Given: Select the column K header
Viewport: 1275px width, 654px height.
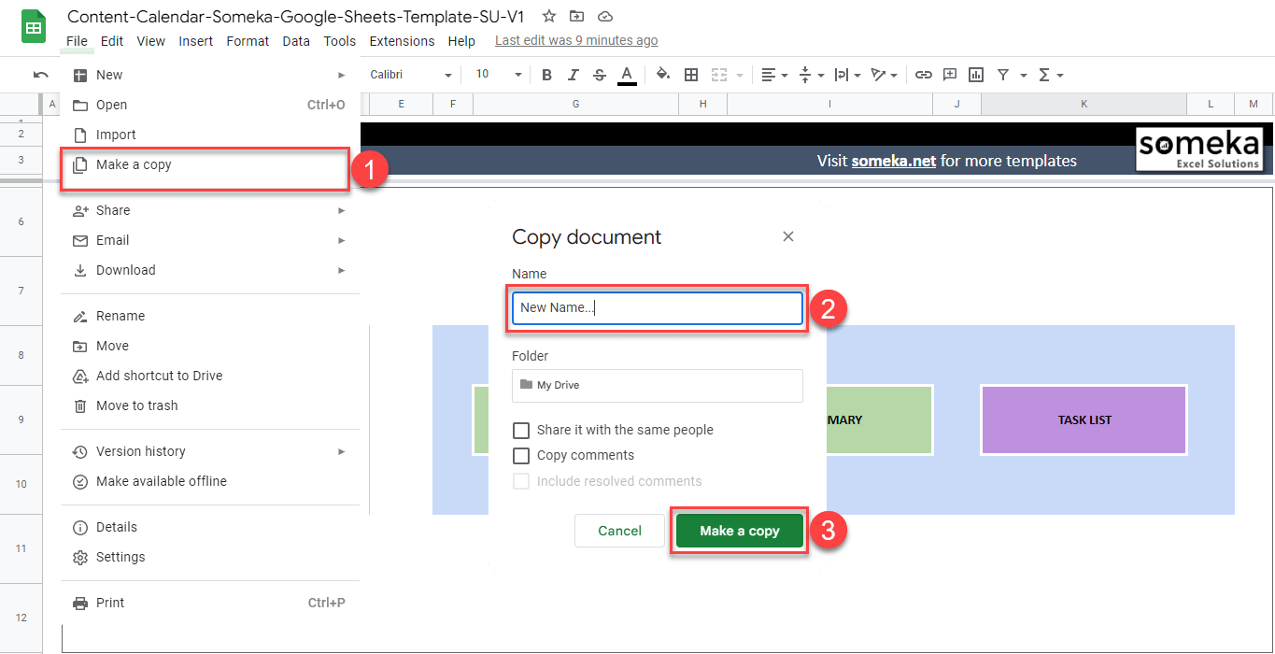Looking at the screenshot, I should pos(1084,104).
